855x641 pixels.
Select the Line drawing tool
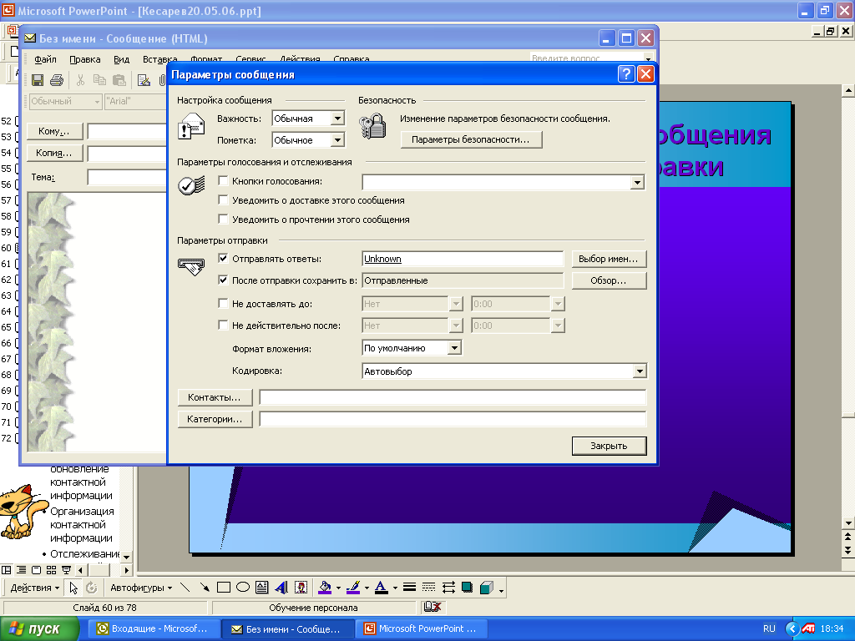pos(185,587)
